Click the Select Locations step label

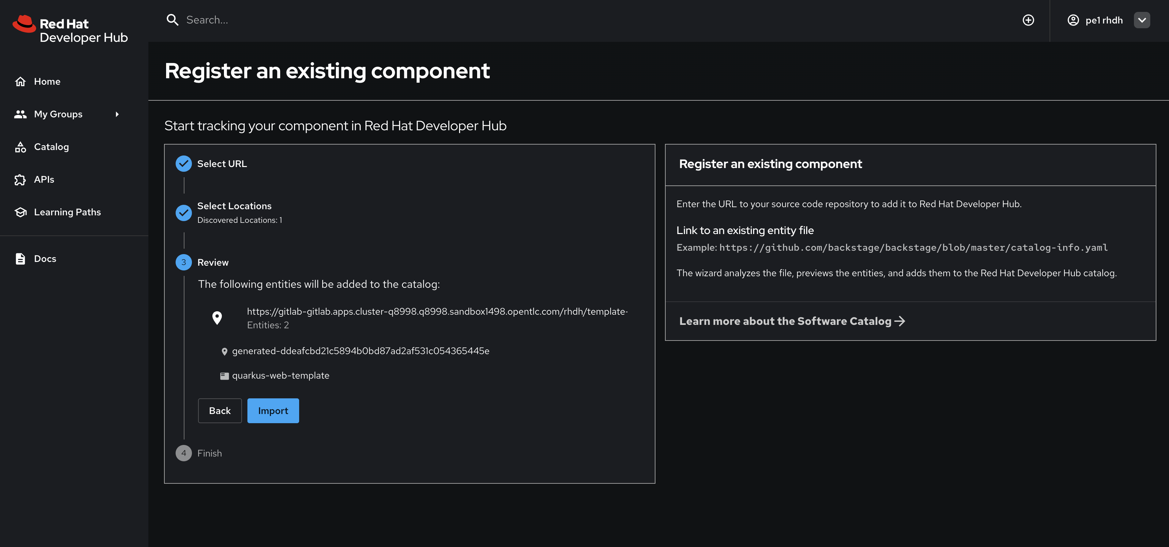point(234,206)
